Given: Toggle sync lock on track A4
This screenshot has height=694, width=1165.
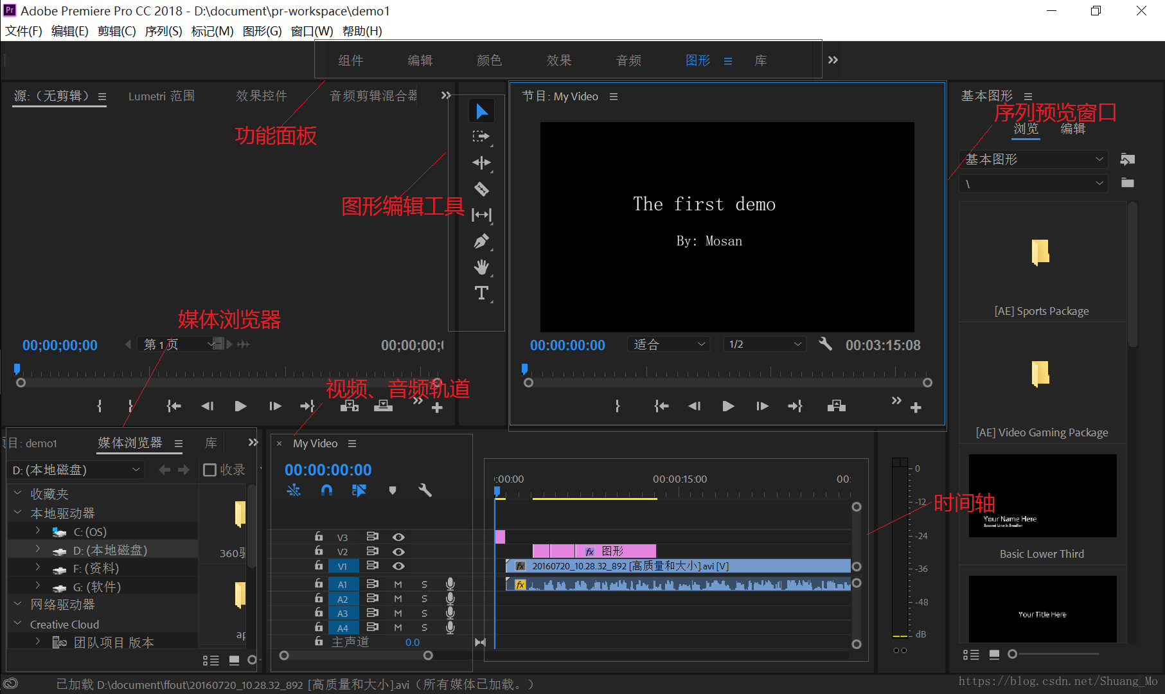Looking at the screenshot, I should pyautogui.click(x=372, y=627).
